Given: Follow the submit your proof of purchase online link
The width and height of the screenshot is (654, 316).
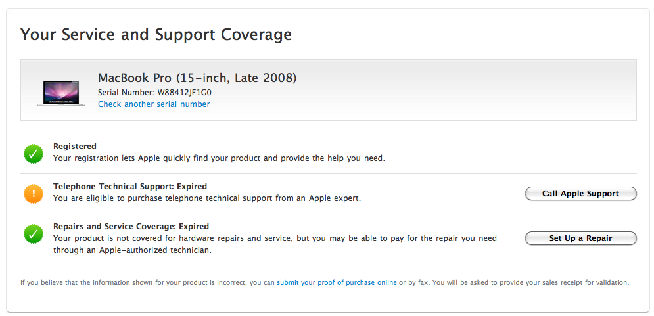Looking at the screenshot, I should click(x=337, y=283).
